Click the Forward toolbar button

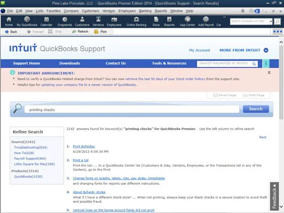(35, 31)
